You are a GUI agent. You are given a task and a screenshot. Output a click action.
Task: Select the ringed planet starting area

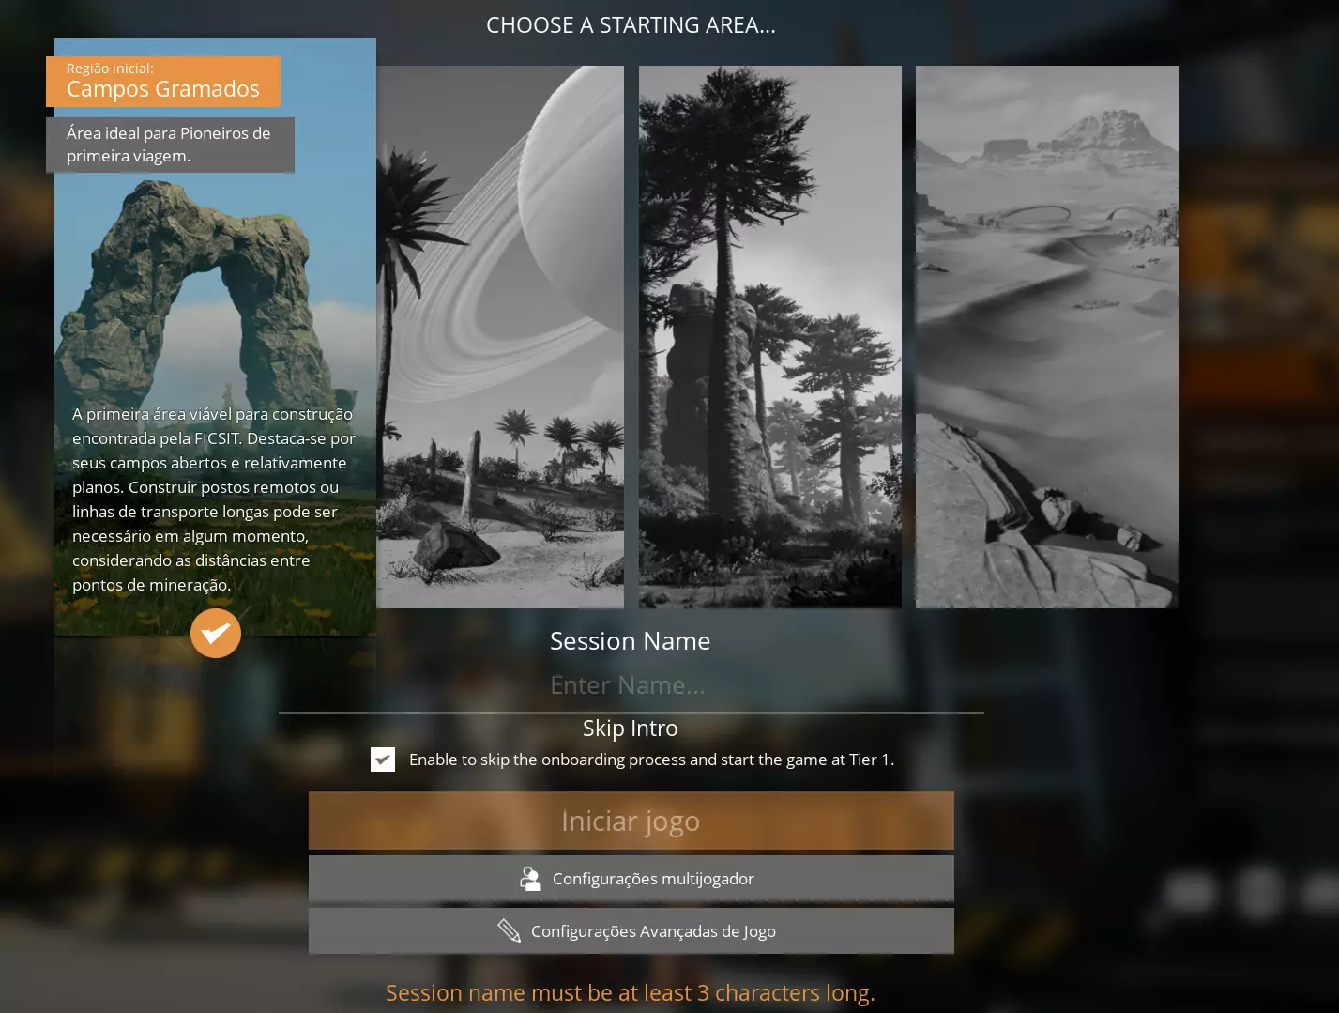(500, 337)
